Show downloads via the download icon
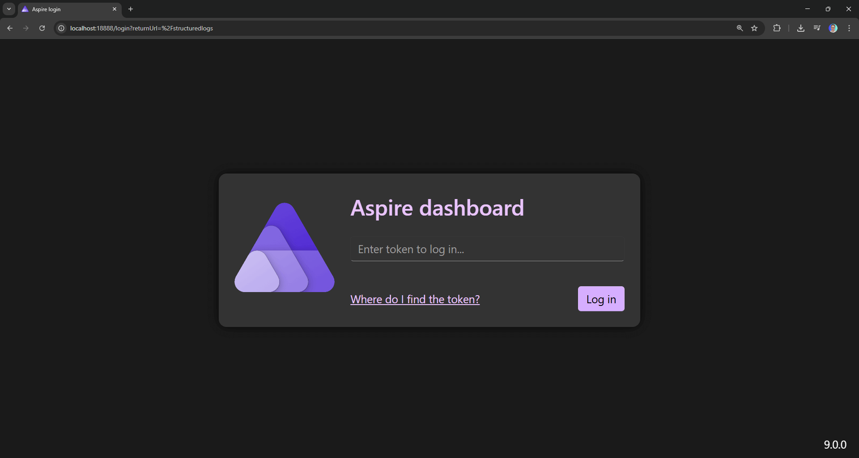The image size is (859, 458). click(x=801, y=28)
